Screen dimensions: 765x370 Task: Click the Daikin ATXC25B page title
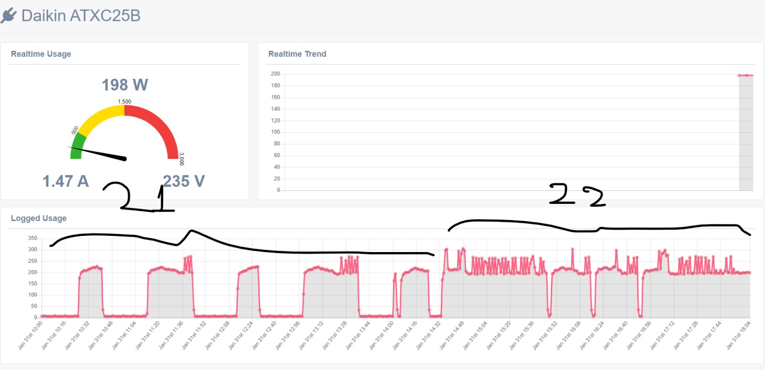[81, 16]
